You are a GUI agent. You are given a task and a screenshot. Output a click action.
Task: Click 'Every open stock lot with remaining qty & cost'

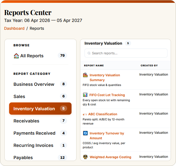point(106,102)
